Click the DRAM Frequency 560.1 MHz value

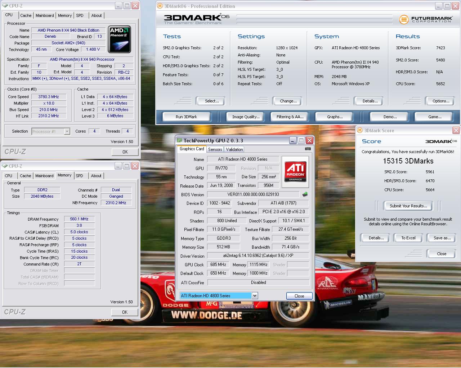tap(79, 219)
